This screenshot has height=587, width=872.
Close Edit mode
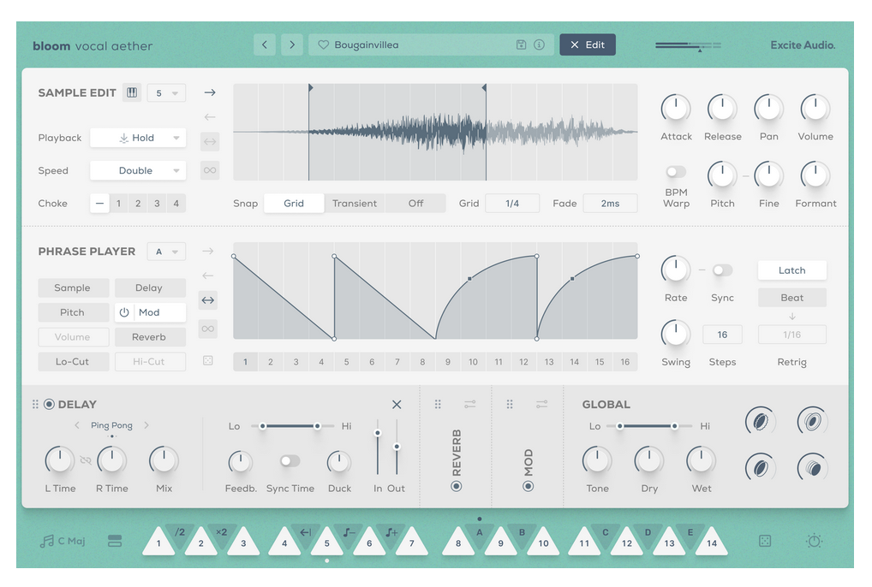pyautogui.click(x=588, y=45)
